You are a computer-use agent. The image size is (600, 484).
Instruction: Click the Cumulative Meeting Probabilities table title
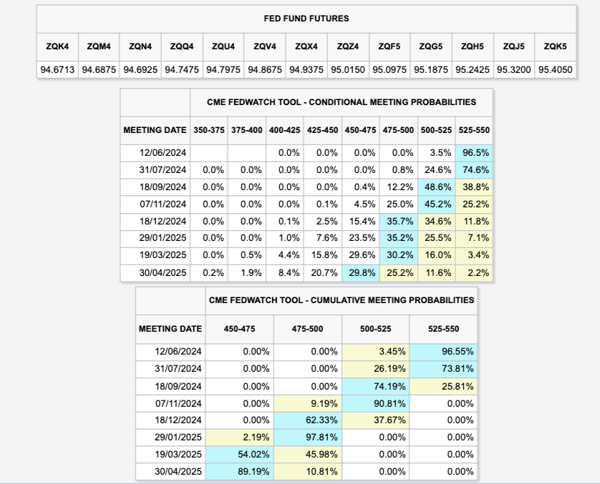point(342,300)
